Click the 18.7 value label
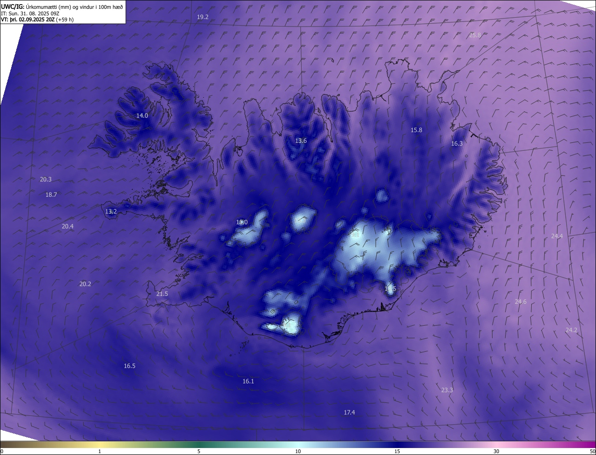Image resolution: width=596 pixels, height=455 pixels. [x=51, y=194]
